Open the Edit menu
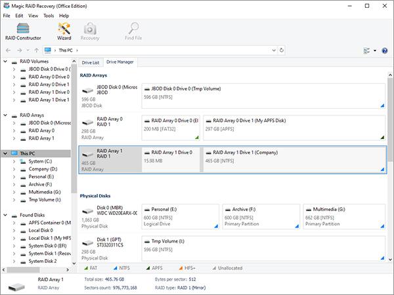Viewport: 394px width, 295px height. point(19,16)
